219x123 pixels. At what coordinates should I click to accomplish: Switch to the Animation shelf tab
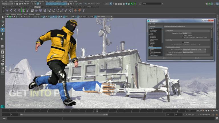tap(46, 7)
